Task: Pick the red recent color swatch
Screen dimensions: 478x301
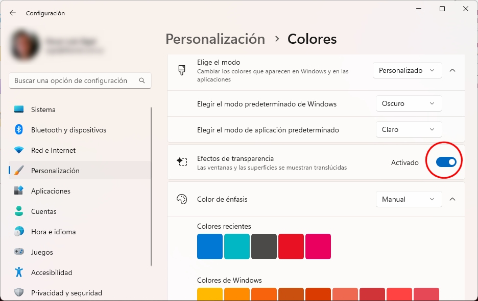Action: [291, 247]
